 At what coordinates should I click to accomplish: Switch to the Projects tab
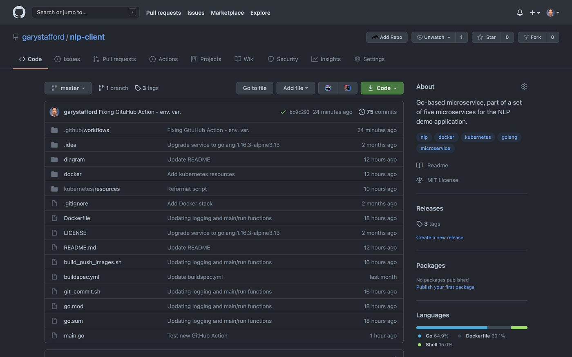(206, 59)
